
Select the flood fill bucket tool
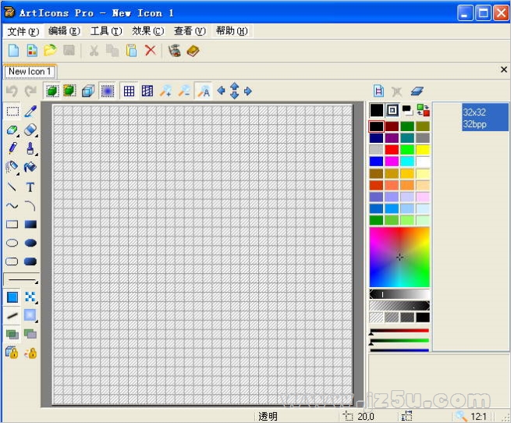30,167
